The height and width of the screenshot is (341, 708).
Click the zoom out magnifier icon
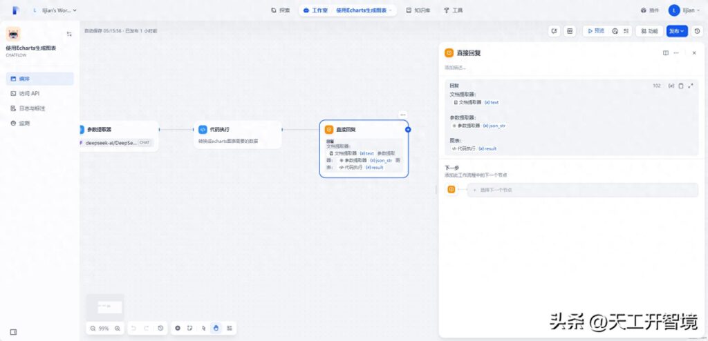93,328
